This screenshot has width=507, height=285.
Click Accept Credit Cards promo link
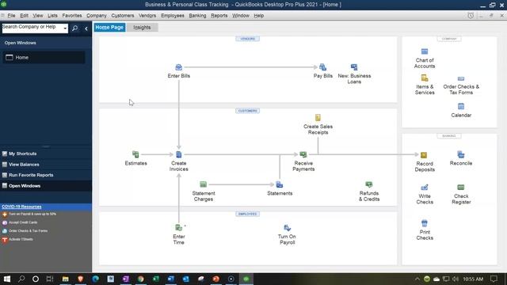pyautogui.click(x=23, y=222)
